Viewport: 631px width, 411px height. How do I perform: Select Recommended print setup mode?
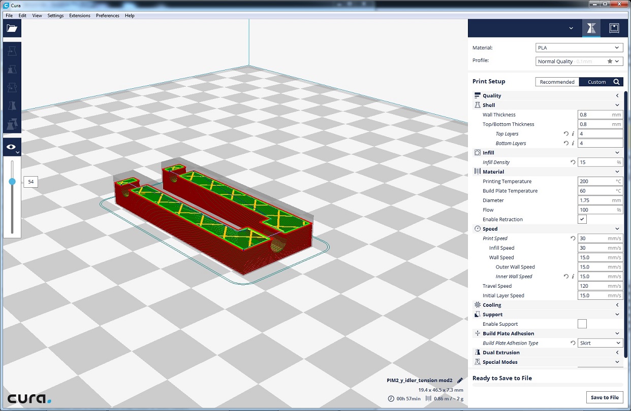pyautogui.click(x=557, y=82)
